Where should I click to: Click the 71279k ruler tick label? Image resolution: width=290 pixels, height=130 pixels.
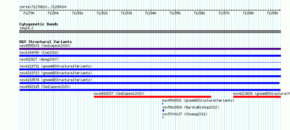click(29, 13)
